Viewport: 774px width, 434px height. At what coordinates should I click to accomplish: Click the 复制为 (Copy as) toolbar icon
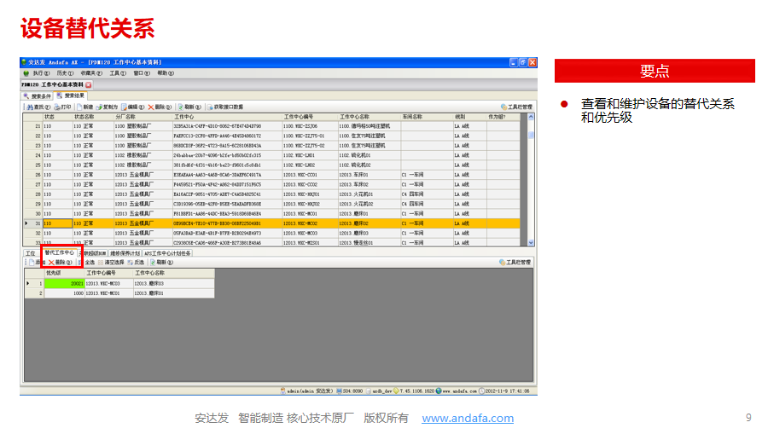[107, 107]
